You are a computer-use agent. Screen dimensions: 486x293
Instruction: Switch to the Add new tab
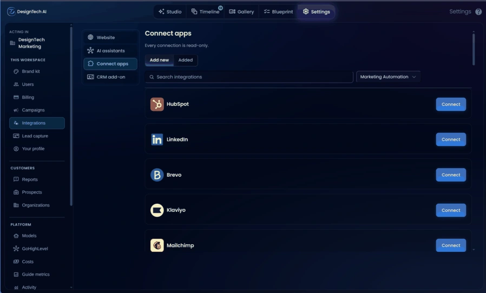[x=159, y=60]
